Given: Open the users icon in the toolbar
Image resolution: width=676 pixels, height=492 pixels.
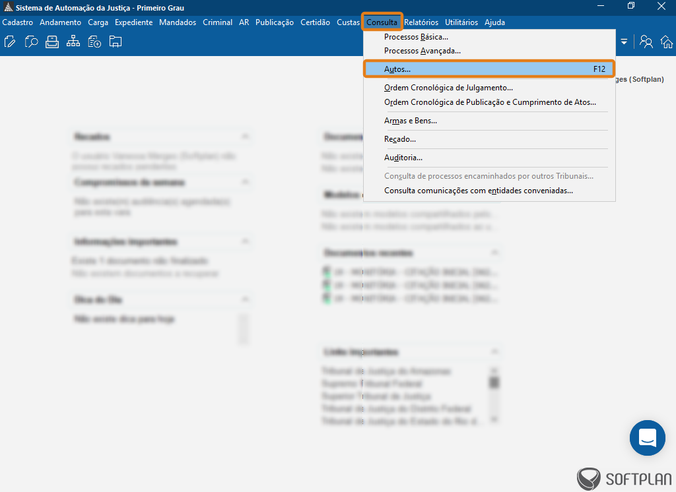Looking at the screenshot, I should [646, 42].
